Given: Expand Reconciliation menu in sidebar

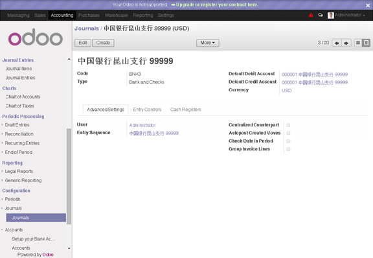Looking at the screenshot, I should click(x=19, y=134).
